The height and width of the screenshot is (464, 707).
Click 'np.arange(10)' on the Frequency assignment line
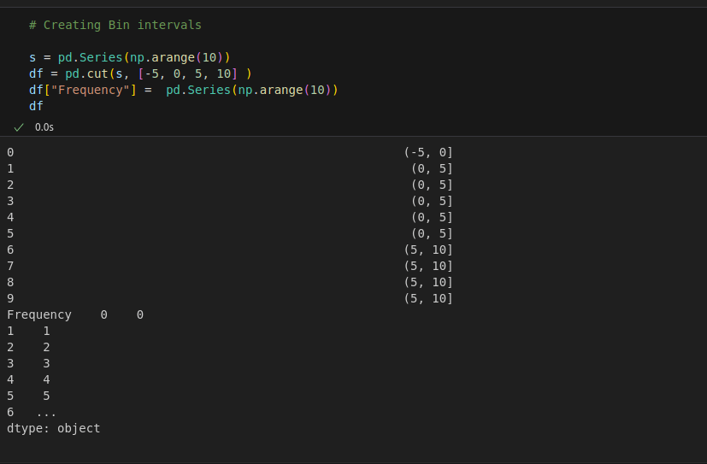284,90
